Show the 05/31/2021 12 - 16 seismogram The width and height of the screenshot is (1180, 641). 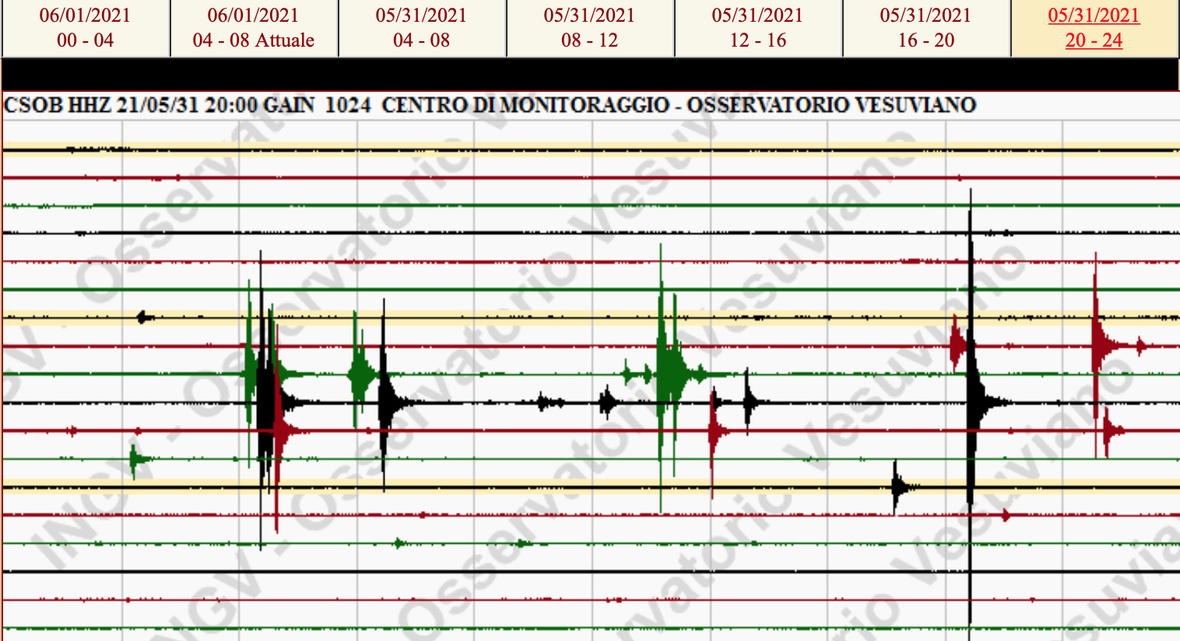click(x=757, y=28)
